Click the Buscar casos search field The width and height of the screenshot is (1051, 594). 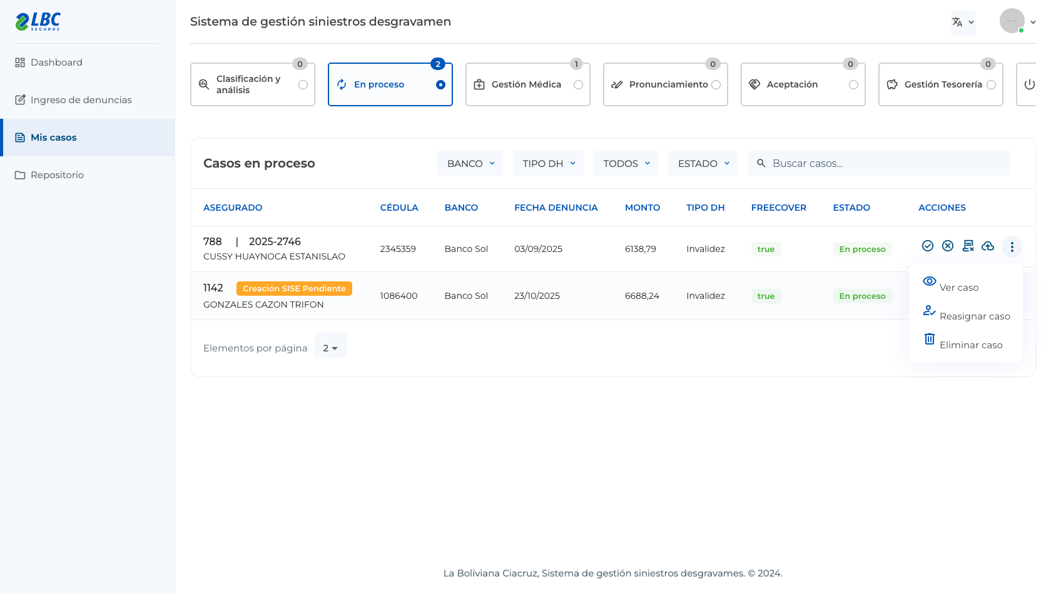tap(878, 163)
